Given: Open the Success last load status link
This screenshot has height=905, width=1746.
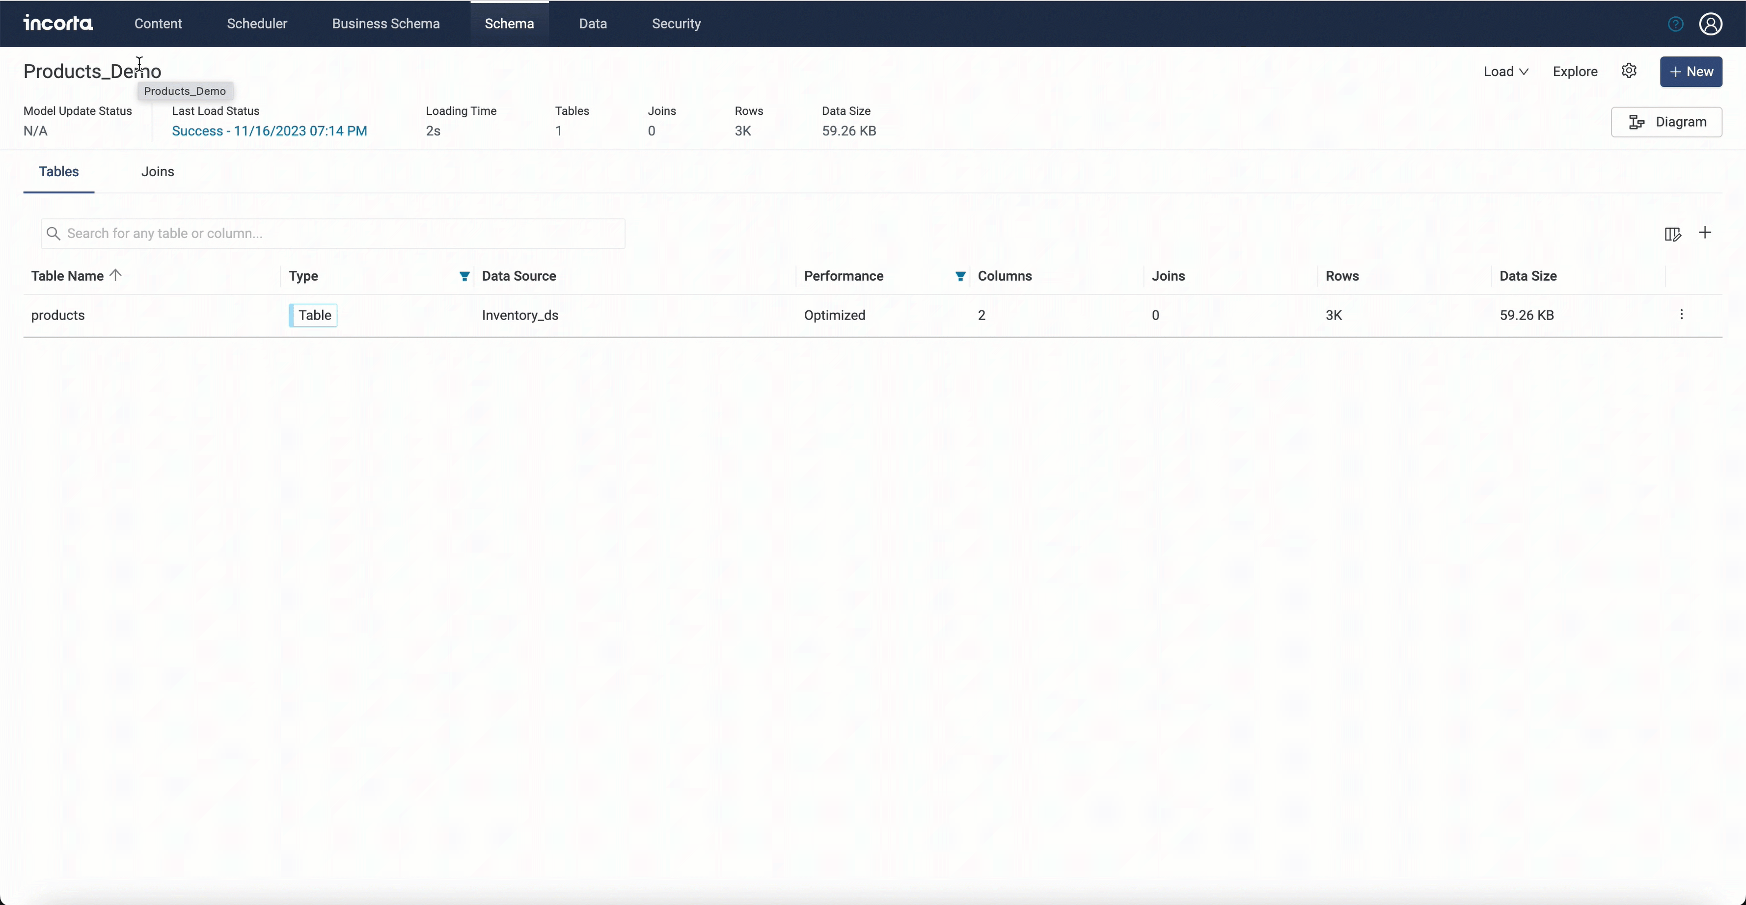Looking at the screenshot, I should 269,132.
